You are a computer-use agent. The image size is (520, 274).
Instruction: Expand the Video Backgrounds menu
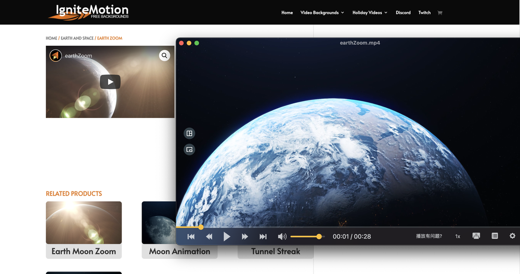click(x=322, y=12)
